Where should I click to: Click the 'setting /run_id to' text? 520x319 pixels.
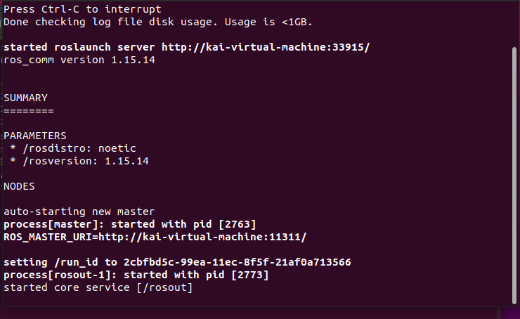pos(60,262)
